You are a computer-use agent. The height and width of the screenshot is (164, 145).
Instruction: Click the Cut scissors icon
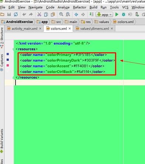39,14
